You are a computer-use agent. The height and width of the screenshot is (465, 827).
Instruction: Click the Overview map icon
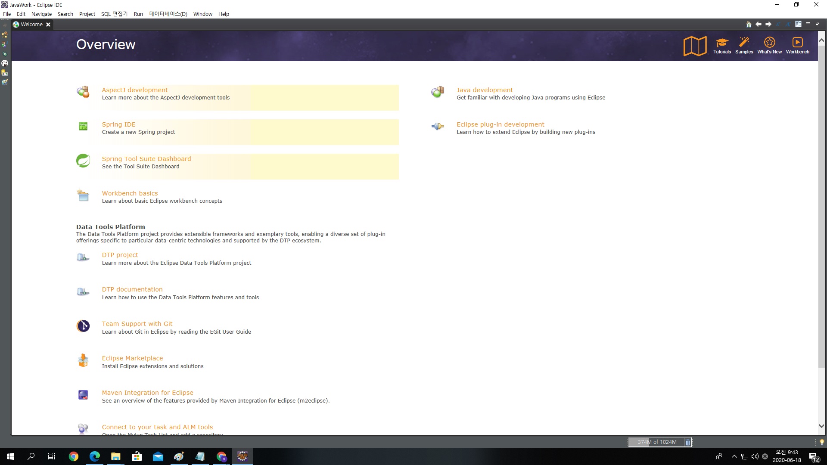coord(695,46)
